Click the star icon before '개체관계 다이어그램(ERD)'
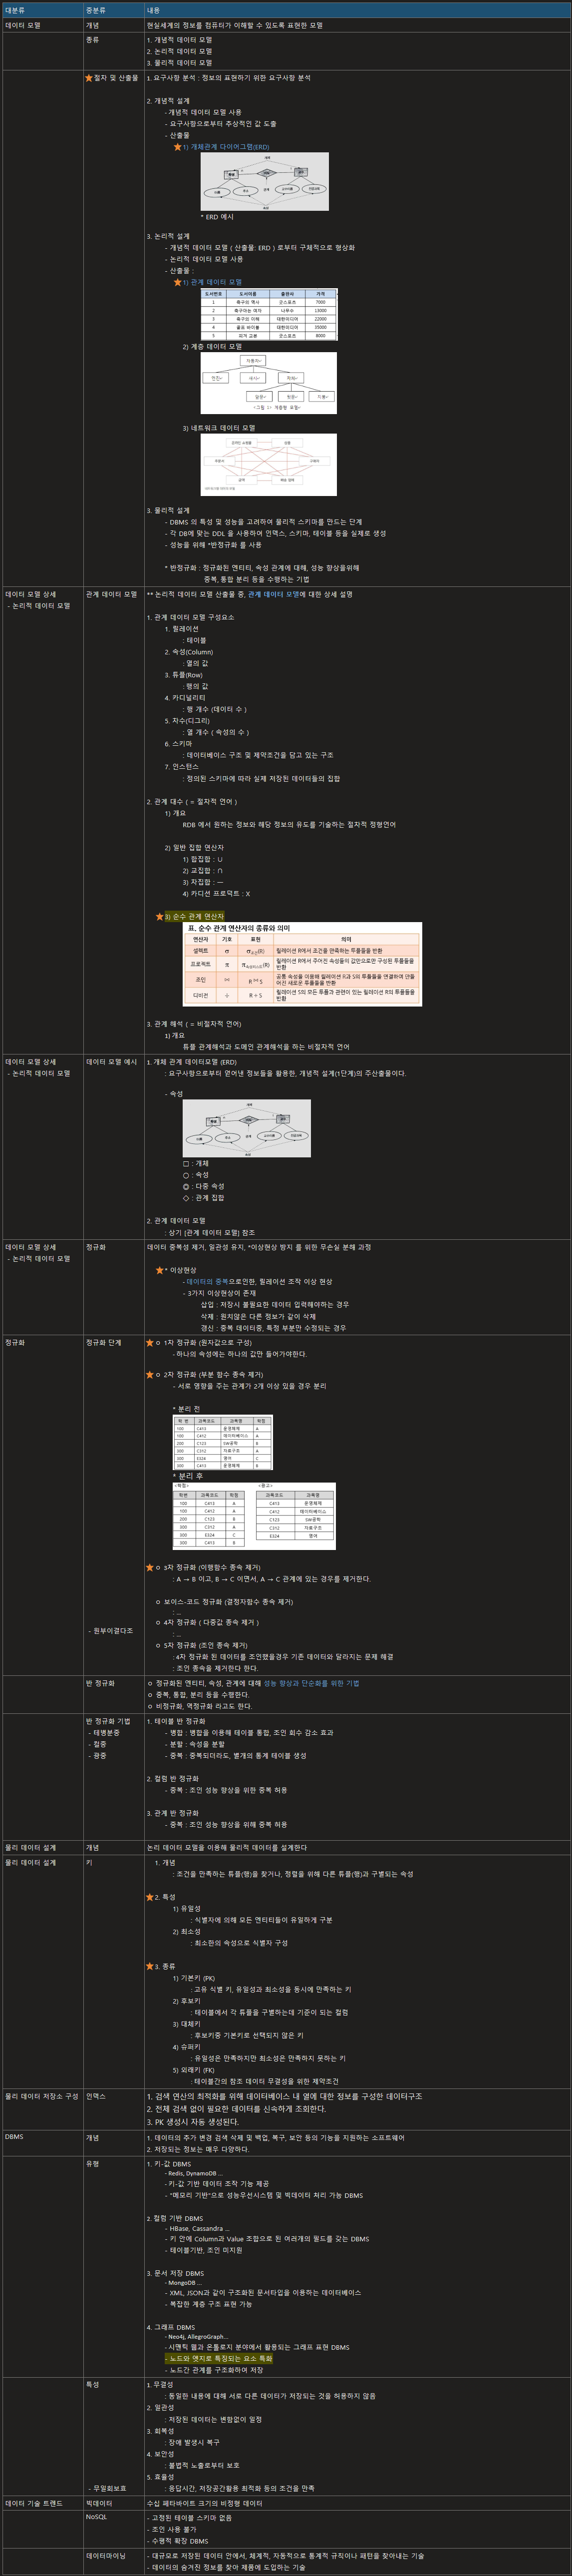572x2576 pixels. pyautogui.click(x=178, y=147)
